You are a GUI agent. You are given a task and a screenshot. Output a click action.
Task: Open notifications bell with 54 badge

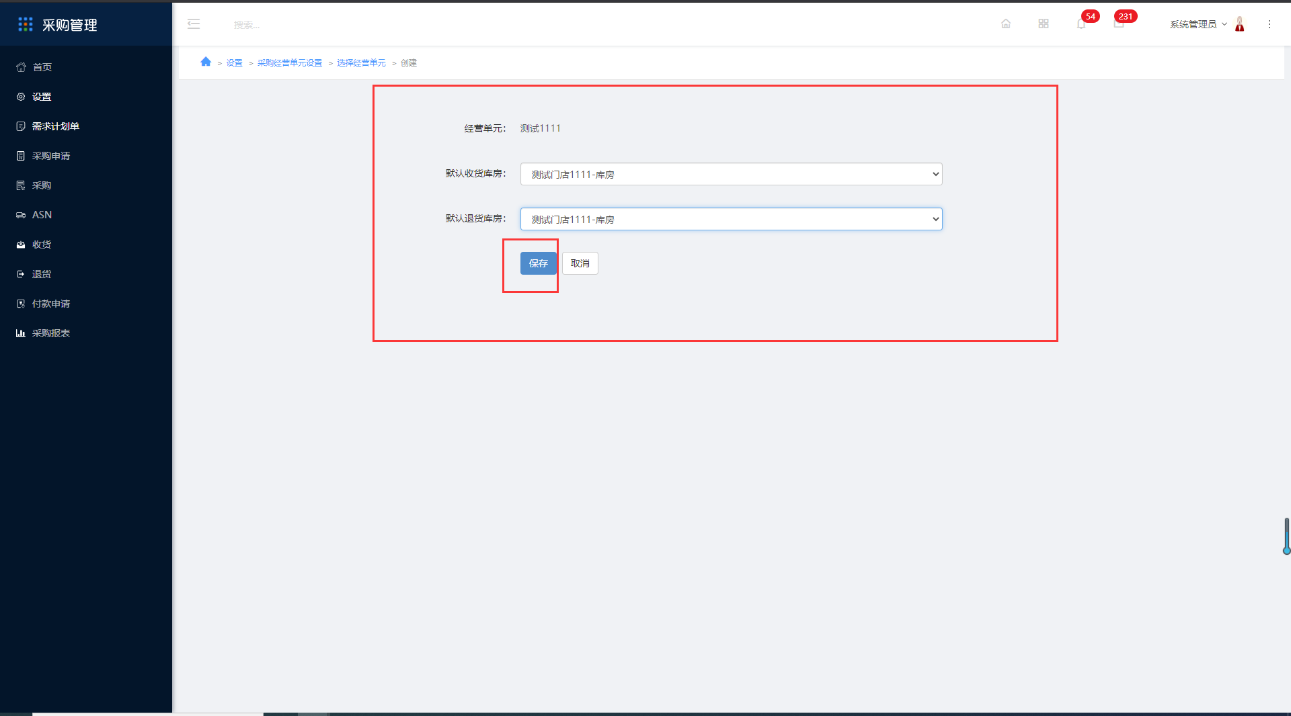click(1081, 24)
